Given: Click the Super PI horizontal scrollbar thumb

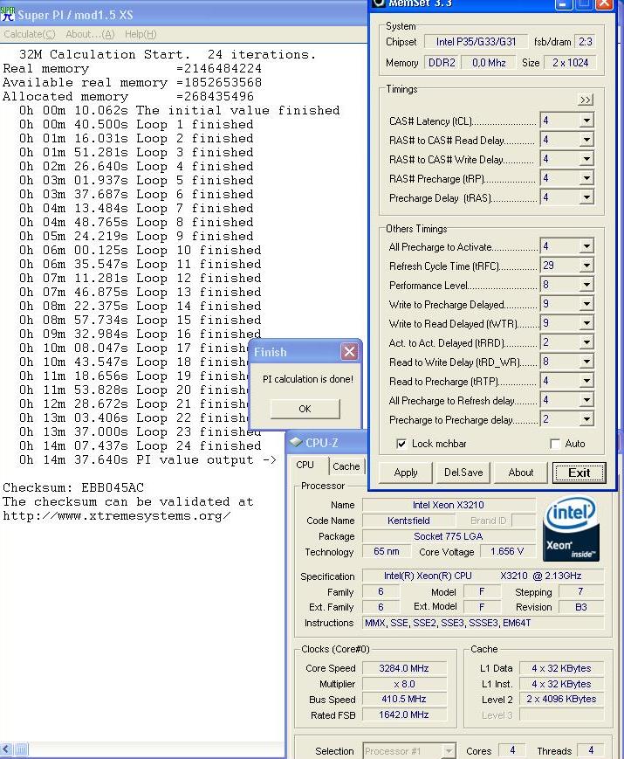Looking at the screenshot, I should pyautogui.click(x=21, y=749).
